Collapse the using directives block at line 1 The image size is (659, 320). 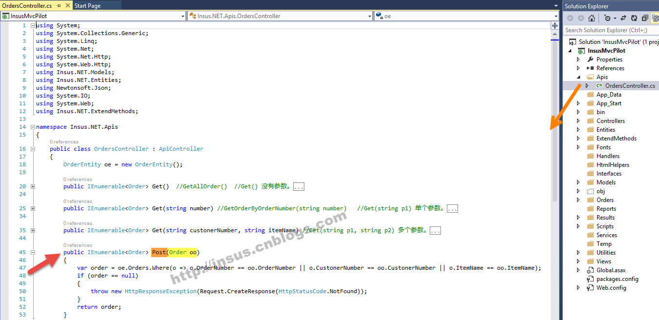pyautogui.click(x=33, y=25)
